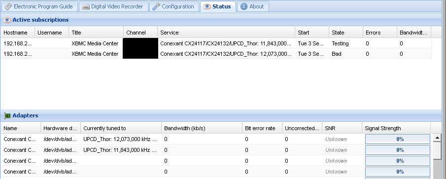Screen dimensions: 446x179
Task: Open the Electronic Program Guide tab
Action: [39, 6]
